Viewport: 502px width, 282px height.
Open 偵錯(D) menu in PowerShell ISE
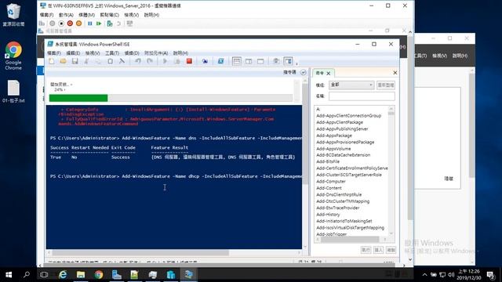point(132,52)
